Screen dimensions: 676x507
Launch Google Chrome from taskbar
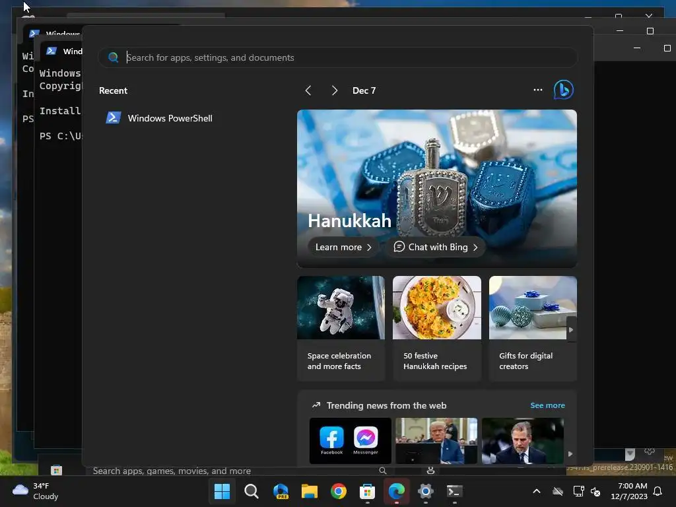click(339, 491)
